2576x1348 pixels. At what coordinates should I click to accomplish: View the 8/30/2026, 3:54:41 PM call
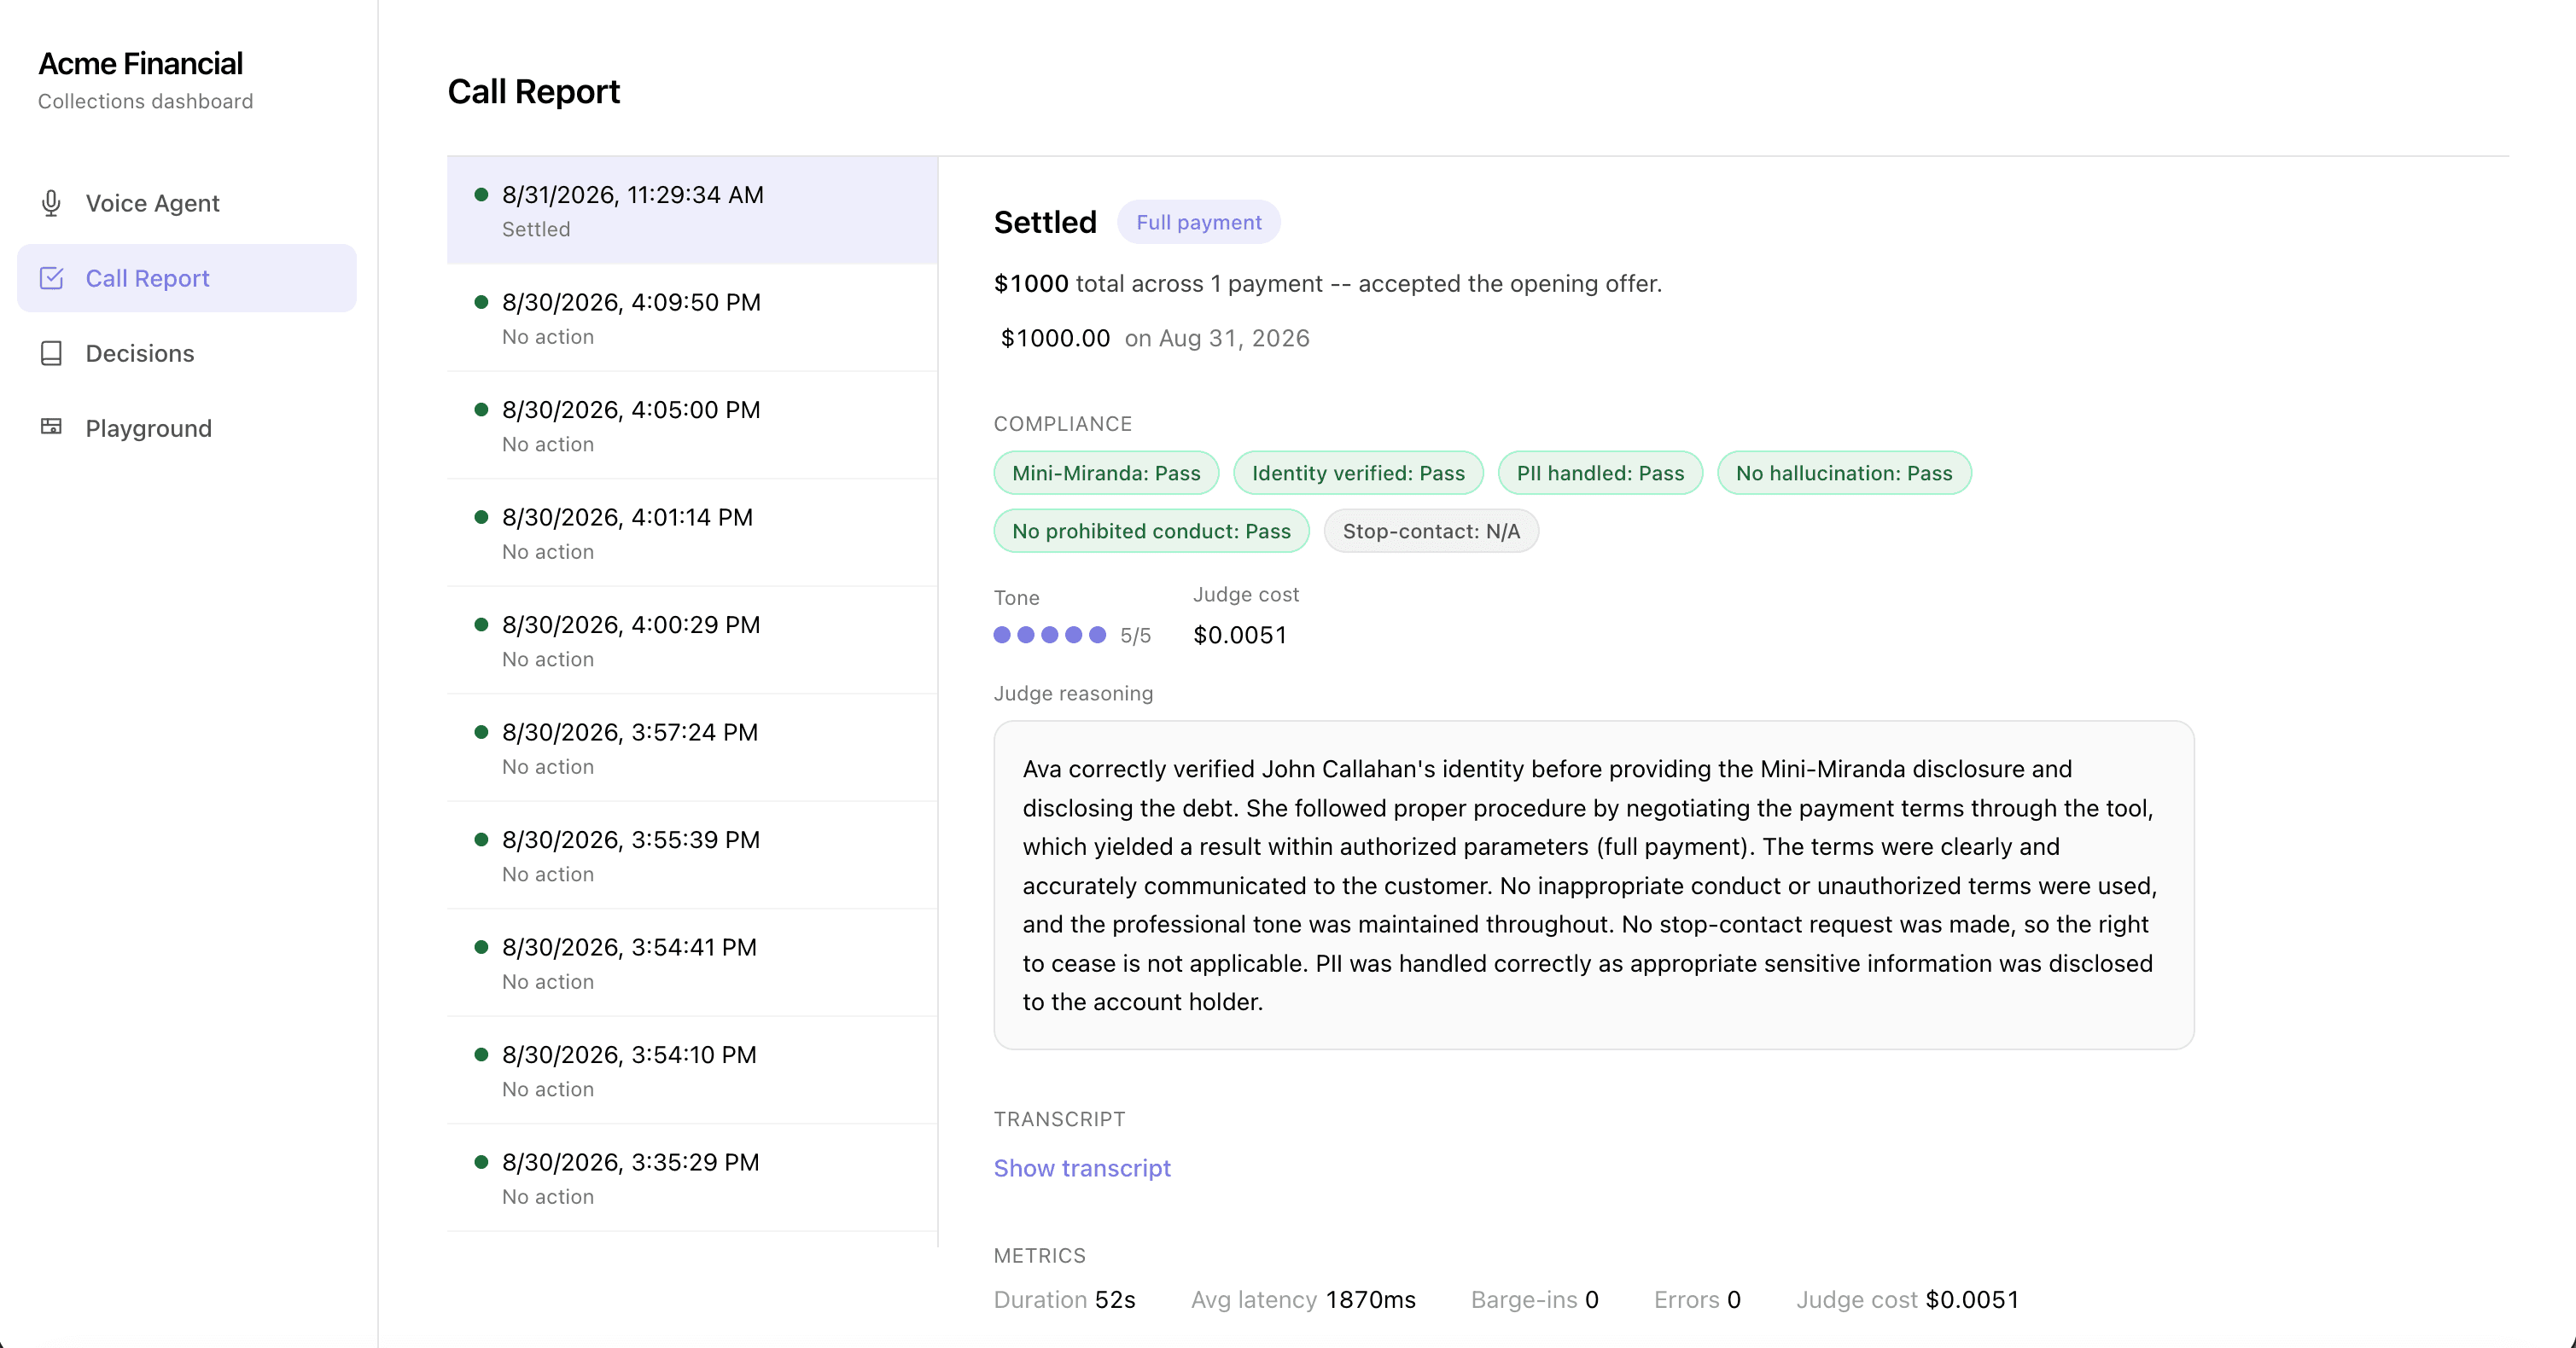point(692,962)
